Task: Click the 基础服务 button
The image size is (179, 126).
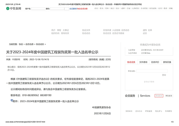Action: point(159,96)
